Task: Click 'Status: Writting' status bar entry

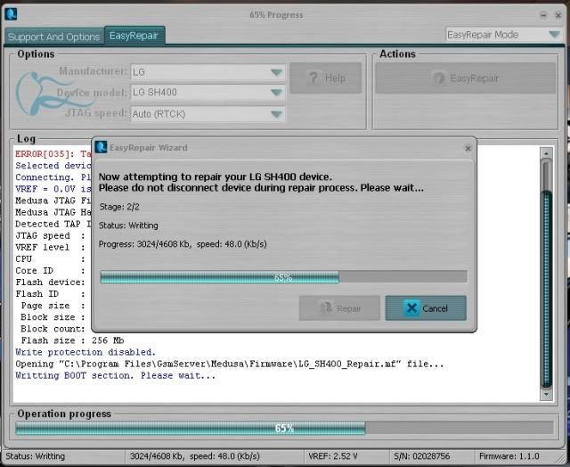Action: point(36,456)
